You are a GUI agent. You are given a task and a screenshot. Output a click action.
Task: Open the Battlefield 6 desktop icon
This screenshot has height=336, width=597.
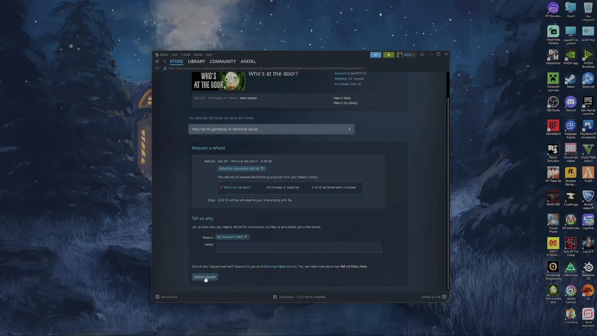click(x=553, y=128)
